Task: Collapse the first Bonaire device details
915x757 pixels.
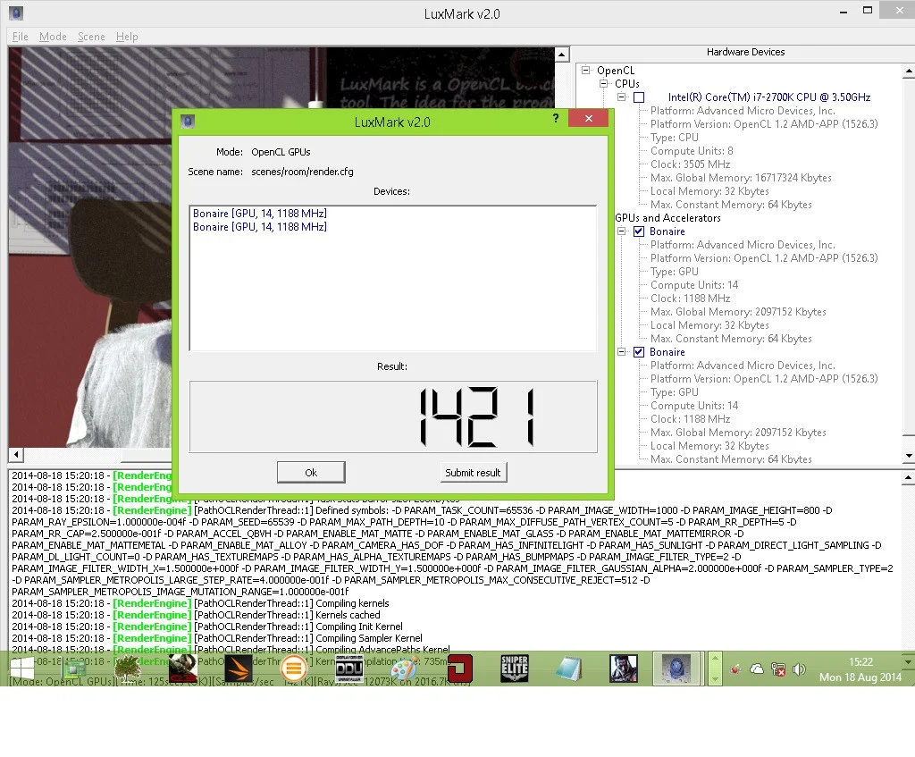Action: click(x=622, y=231)
